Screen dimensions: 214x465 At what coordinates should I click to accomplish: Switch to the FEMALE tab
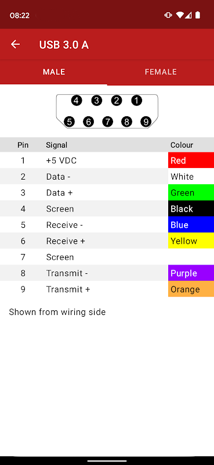[x=161, y=72]
